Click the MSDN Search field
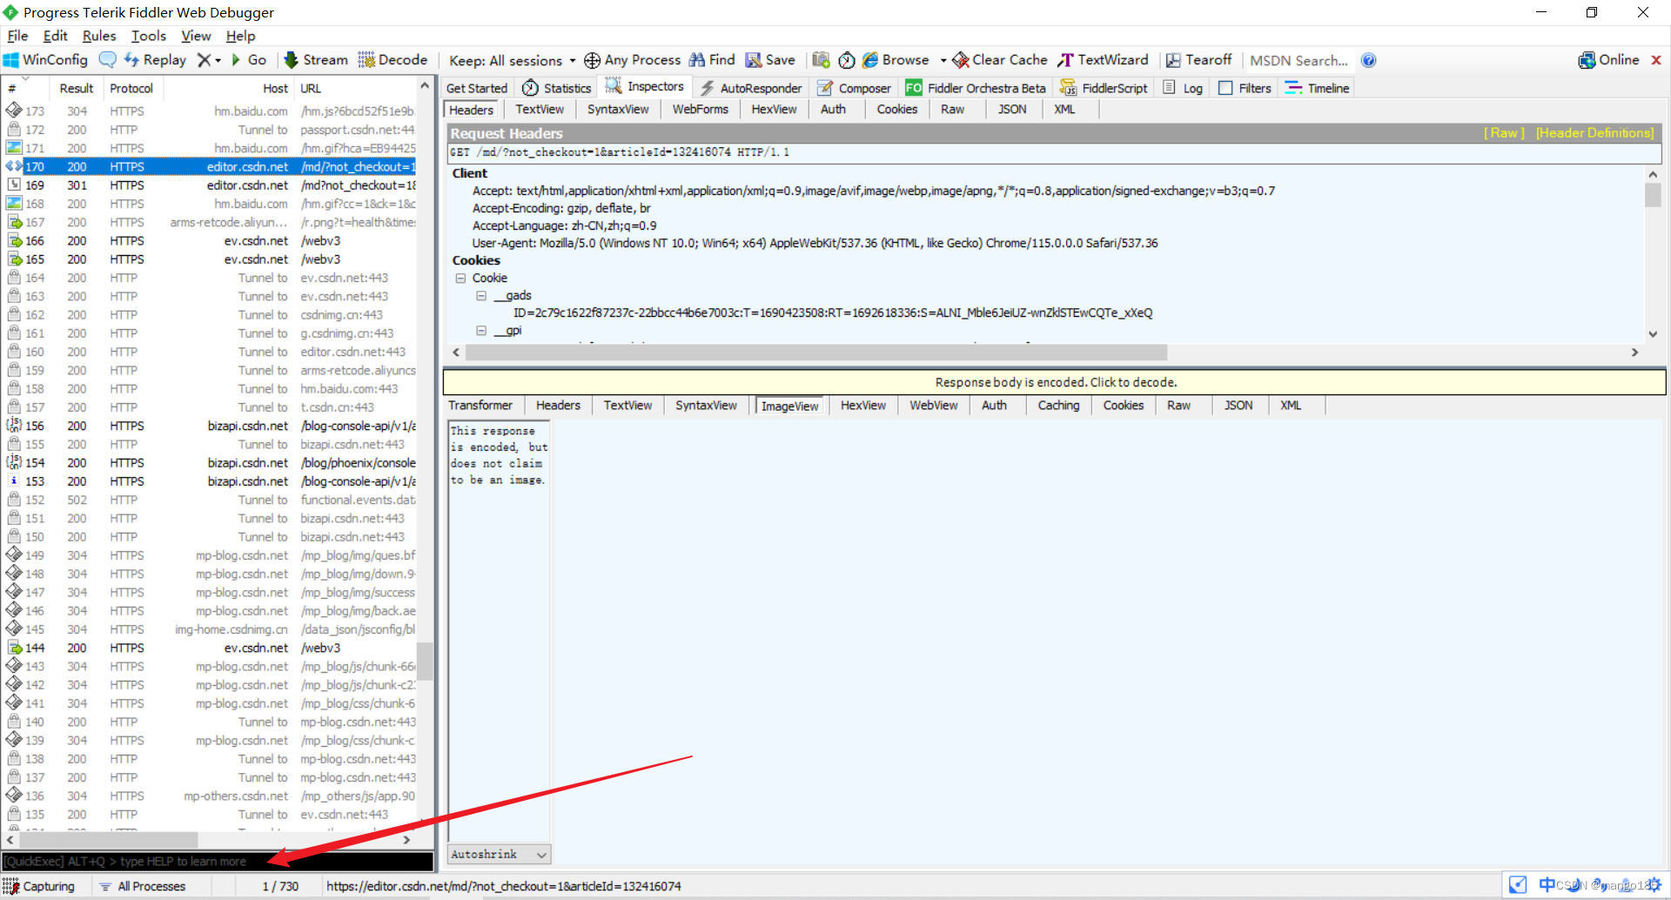Screen dimensions: 1671x900 (x=1299, y=60)
